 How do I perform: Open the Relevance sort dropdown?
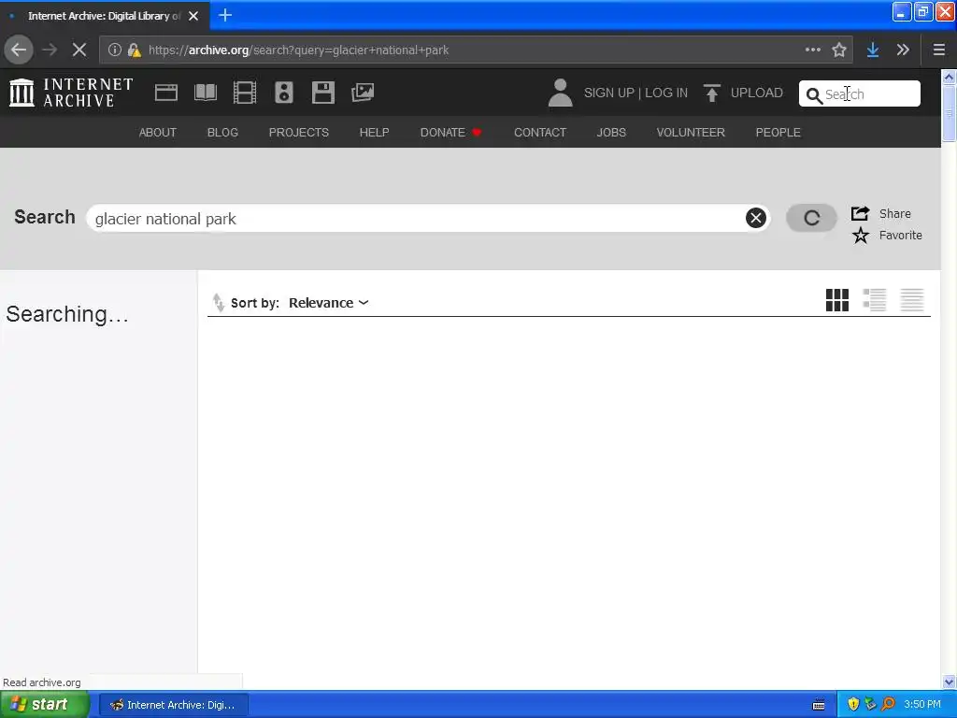tap(328, 303)
